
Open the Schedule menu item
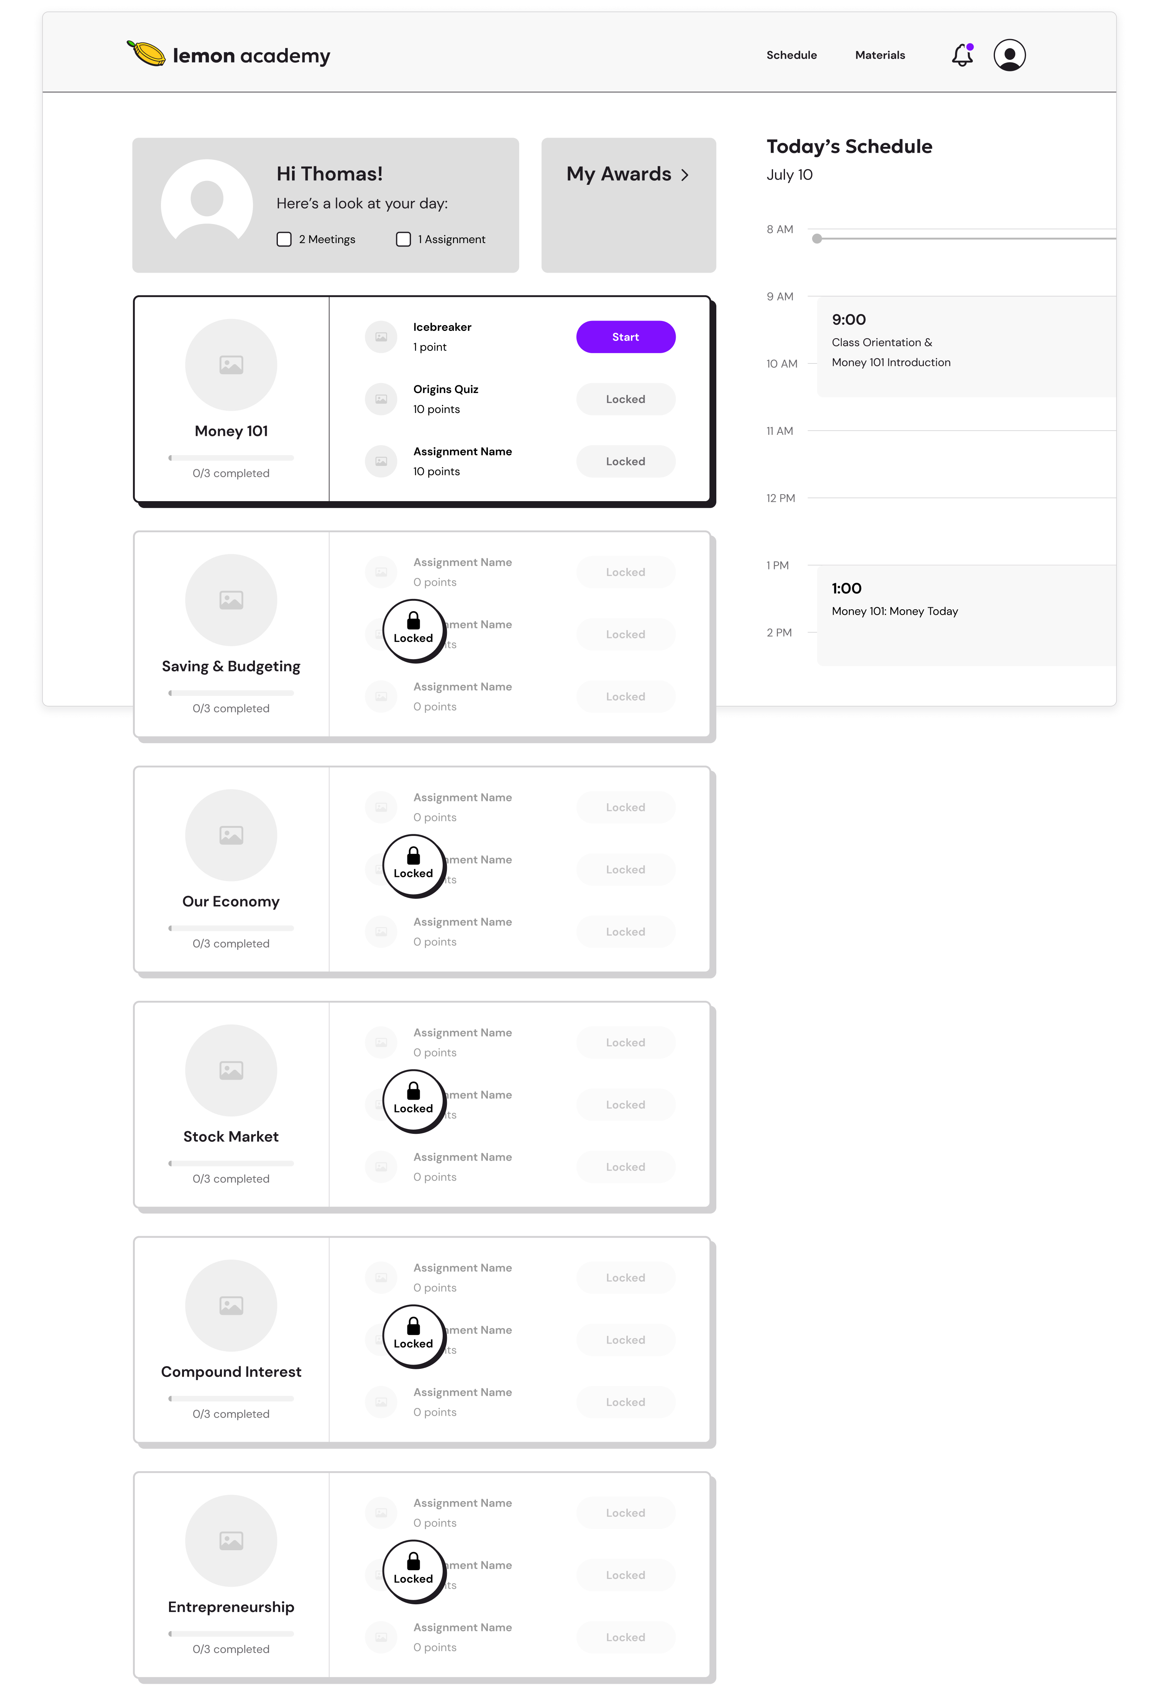791,55
